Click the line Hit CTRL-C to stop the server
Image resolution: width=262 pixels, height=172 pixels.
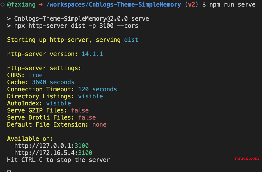tap(59, 160)
